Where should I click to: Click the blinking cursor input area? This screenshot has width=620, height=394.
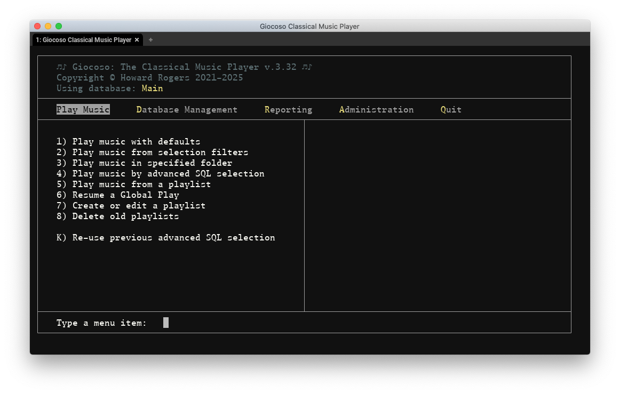(165, 322)
